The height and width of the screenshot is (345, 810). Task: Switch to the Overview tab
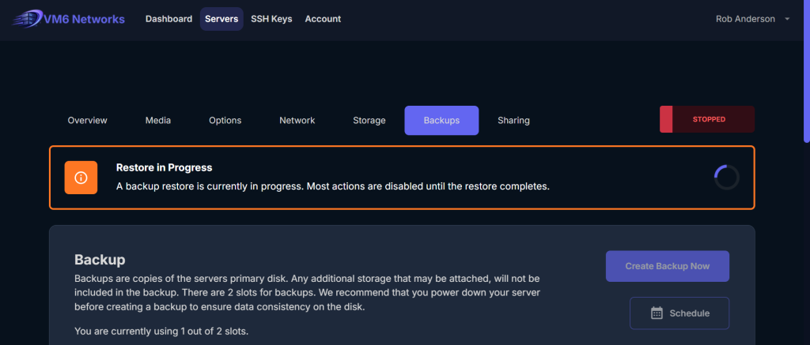[x=87, y=121]
